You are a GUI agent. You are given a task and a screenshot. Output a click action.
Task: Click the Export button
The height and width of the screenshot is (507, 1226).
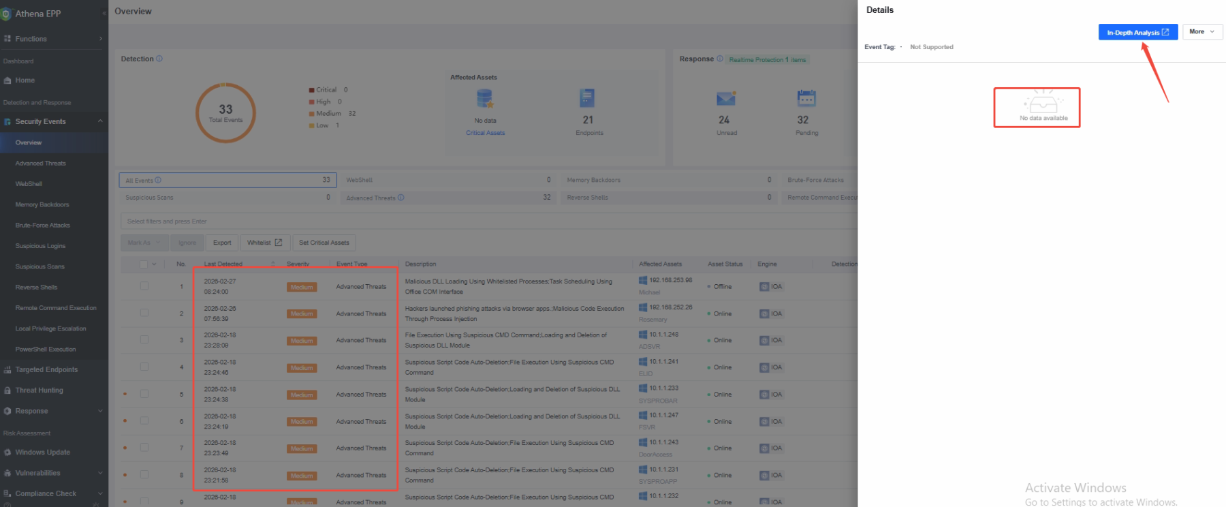pos(222,243)
